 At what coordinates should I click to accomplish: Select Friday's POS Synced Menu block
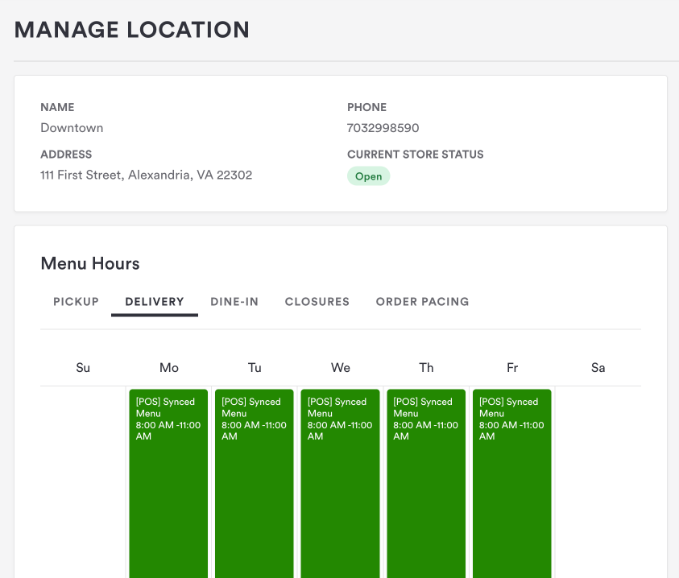tap(512, 483)
